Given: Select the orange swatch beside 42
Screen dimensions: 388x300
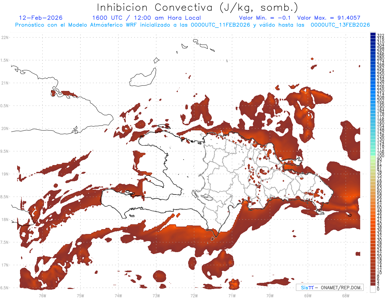Looking at the screenshot, I should [x=373, y=220].
